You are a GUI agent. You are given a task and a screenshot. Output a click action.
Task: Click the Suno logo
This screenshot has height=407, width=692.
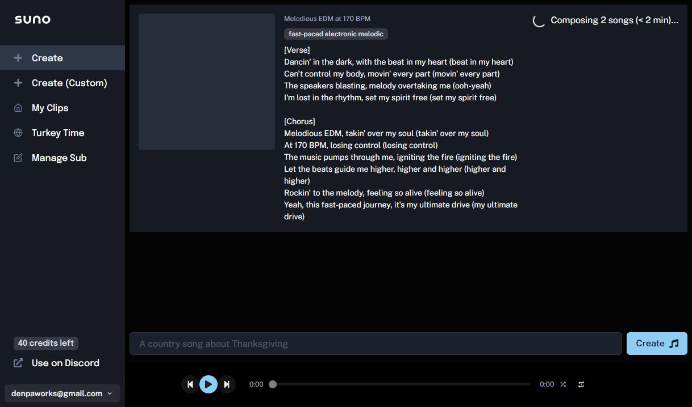click(x=32, y=20)
